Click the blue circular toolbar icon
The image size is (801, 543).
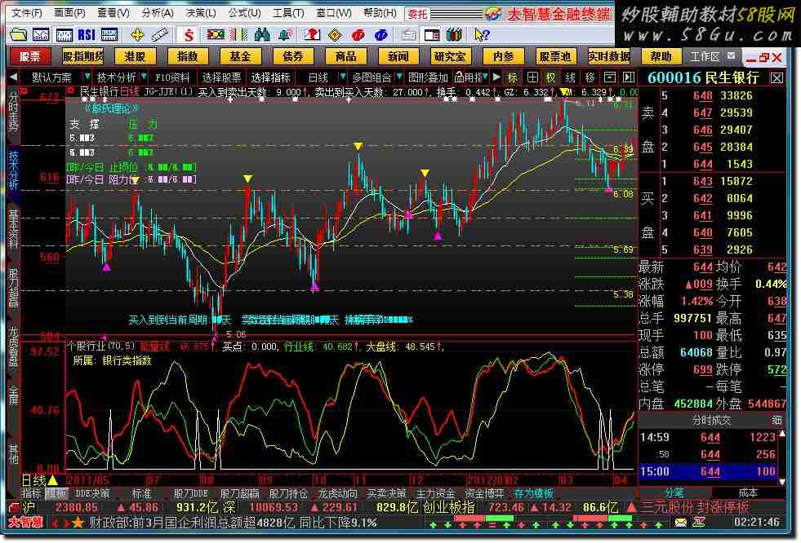coord(381,35)
